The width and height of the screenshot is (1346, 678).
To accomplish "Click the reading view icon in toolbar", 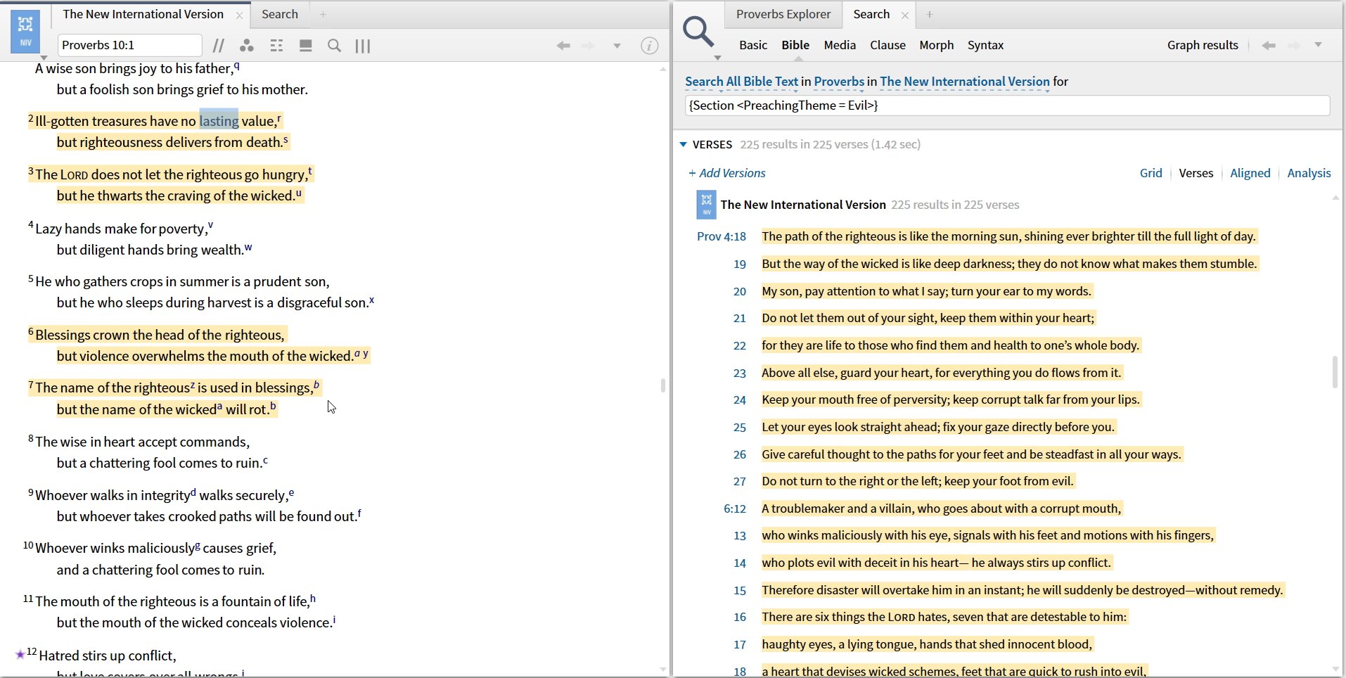I will 305,46.
